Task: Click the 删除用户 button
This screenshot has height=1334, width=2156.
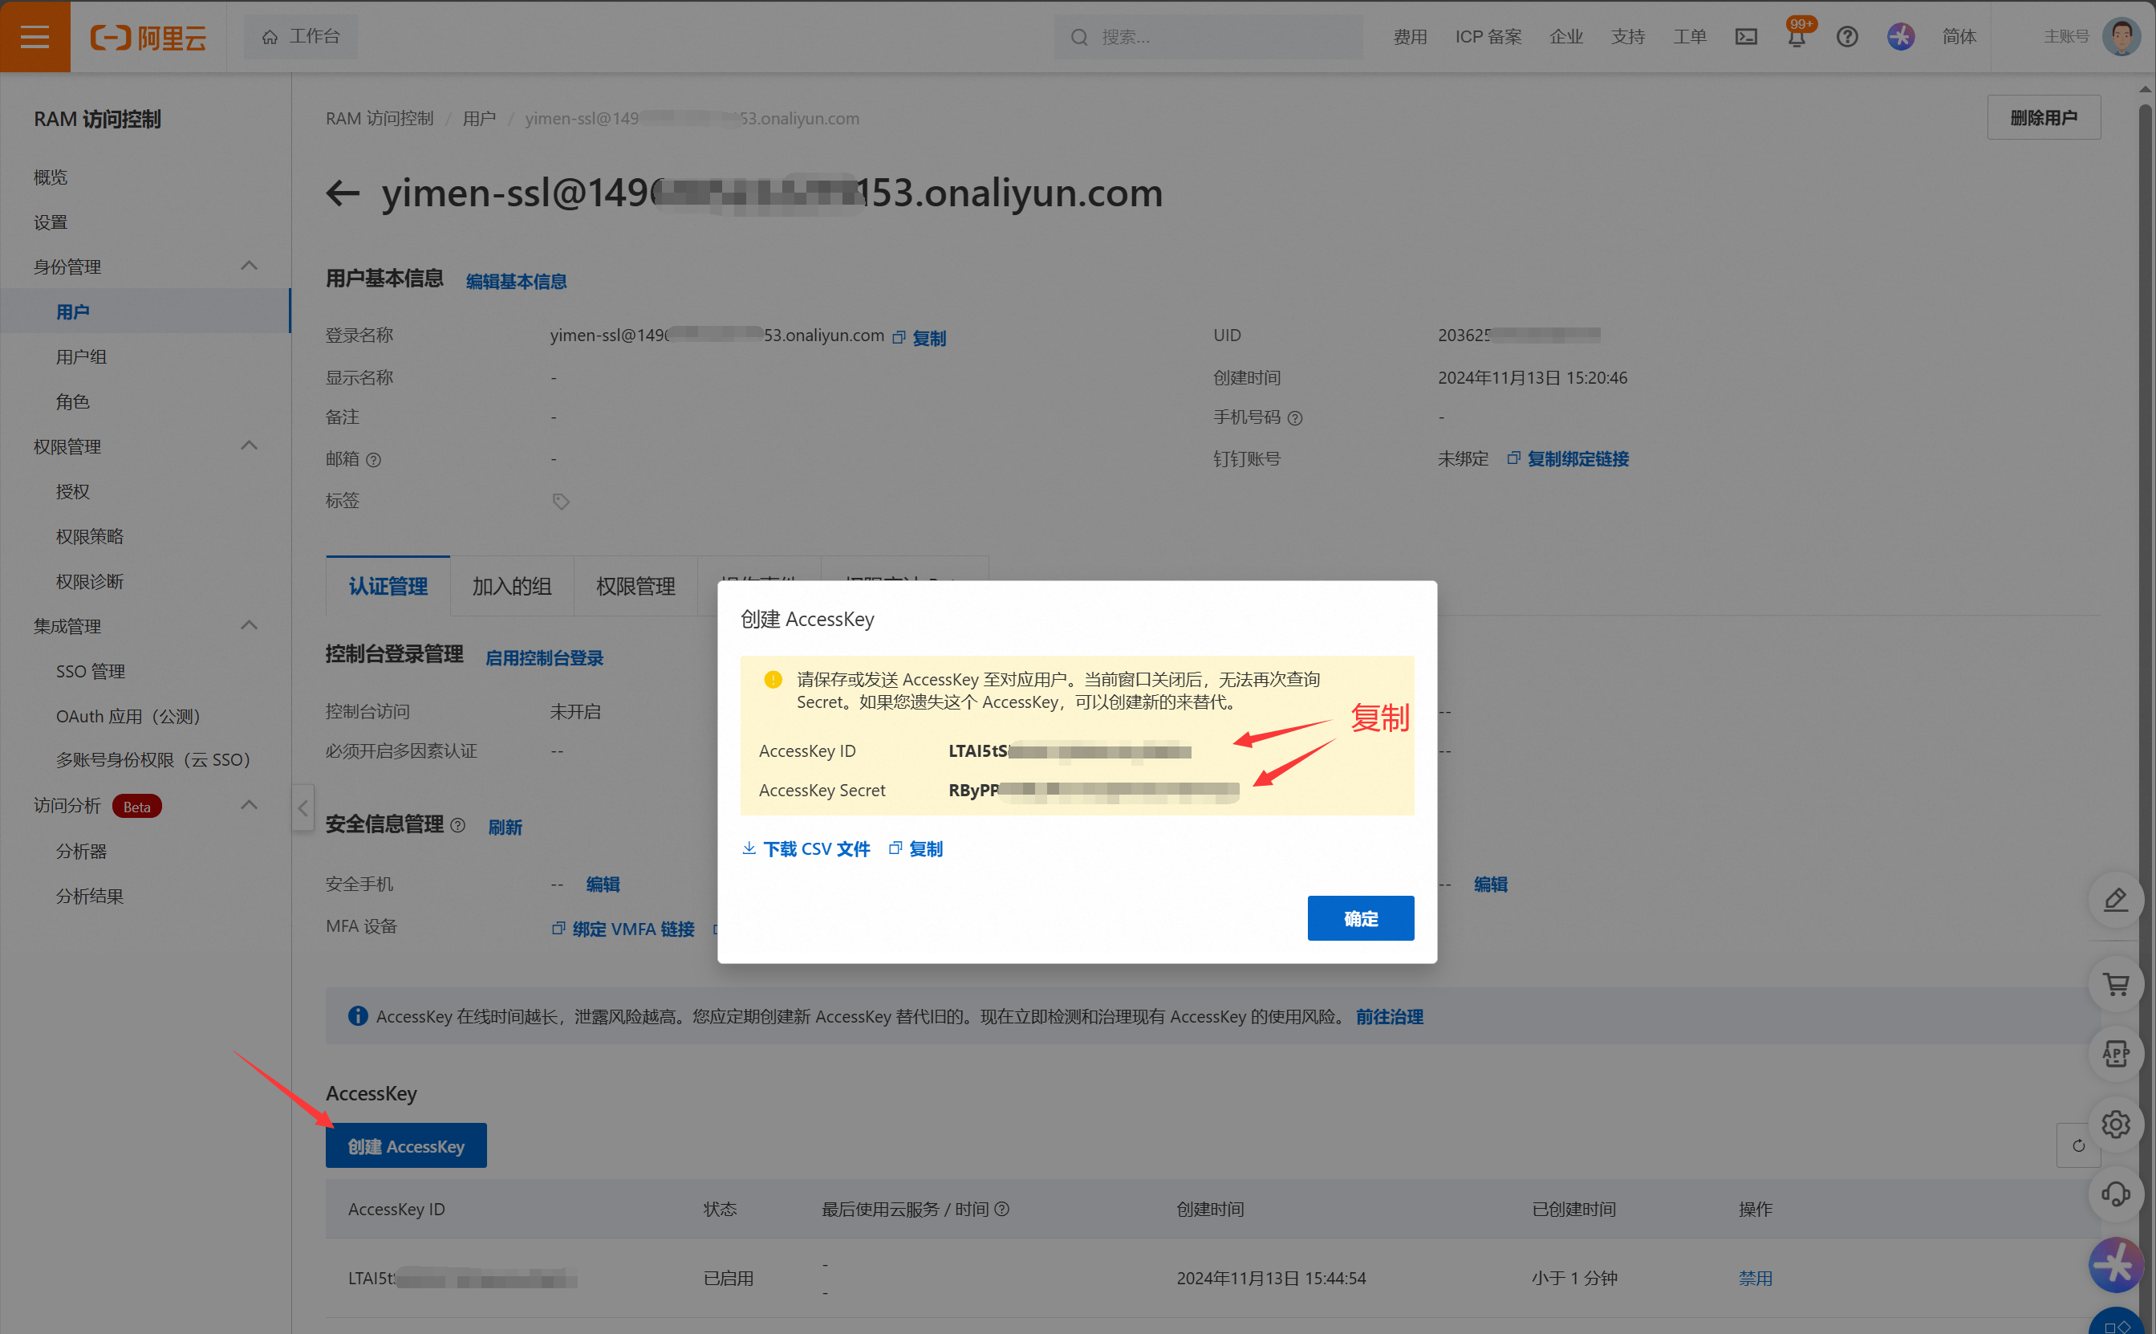Action: click(2043, 117)
